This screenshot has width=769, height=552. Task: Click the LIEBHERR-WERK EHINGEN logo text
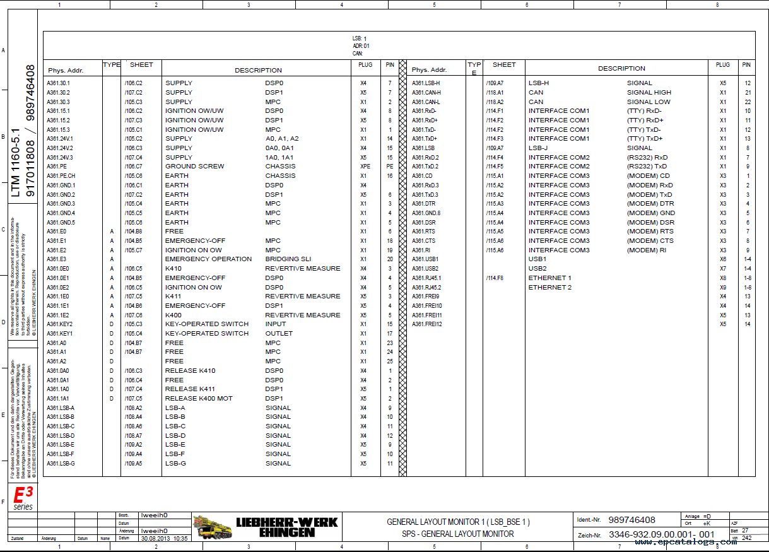coord(287,527)
